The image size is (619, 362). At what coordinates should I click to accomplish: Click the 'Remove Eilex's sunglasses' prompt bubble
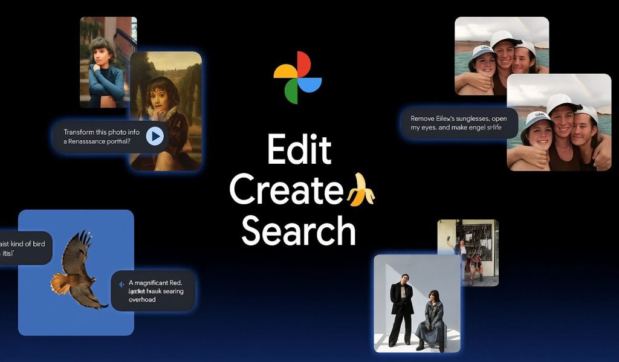tap(459, 123)
